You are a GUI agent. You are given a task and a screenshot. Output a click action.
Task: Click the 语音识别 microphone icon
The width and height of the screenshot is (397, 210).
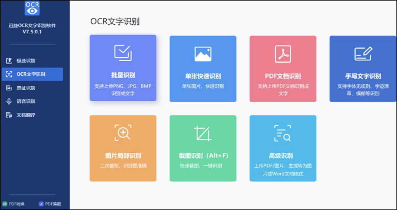[9, 101]
